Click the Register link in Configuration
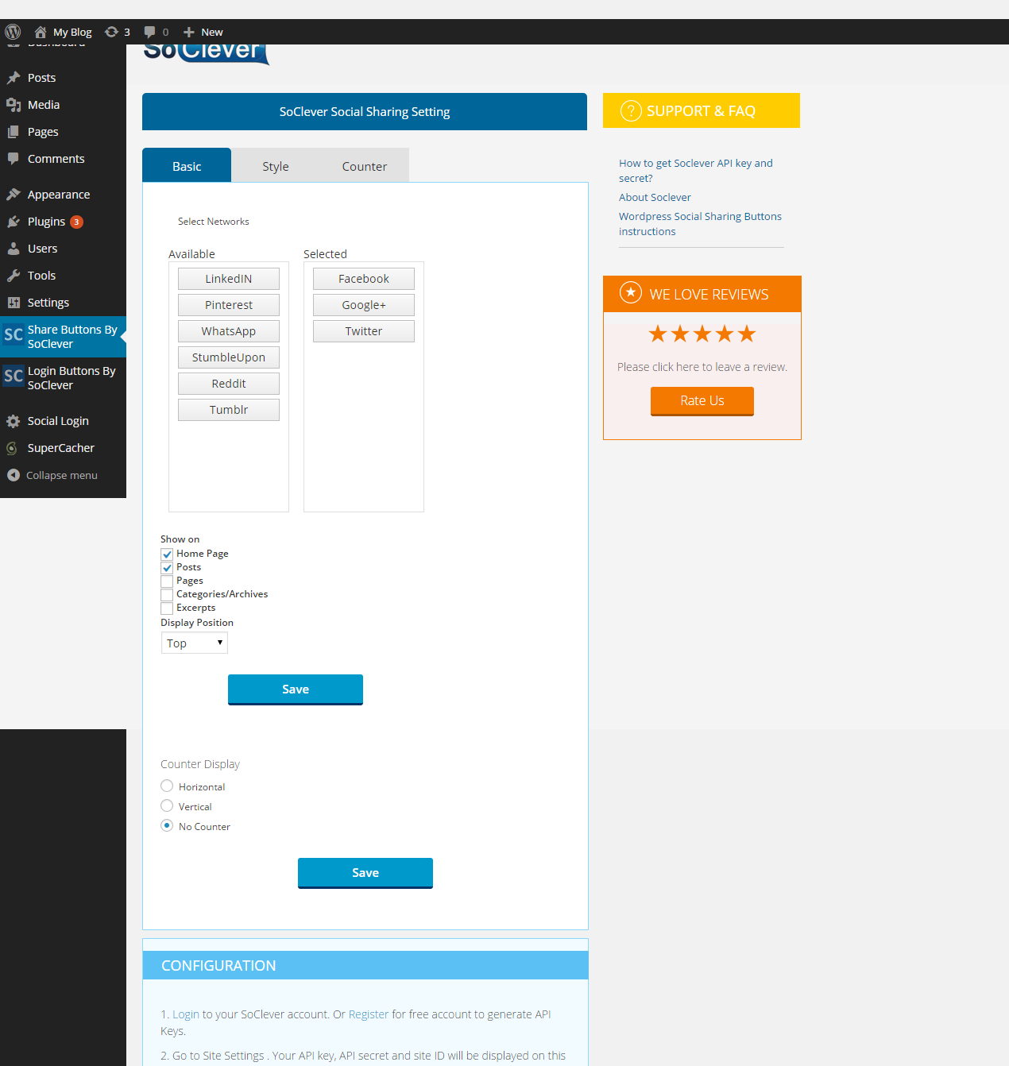Screen dimensions: 1009x1066 [x=369, y=1014]
